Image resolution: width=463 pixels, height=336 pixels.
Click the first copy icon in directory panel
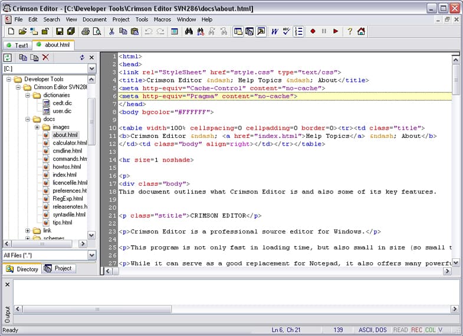point(23,57)
